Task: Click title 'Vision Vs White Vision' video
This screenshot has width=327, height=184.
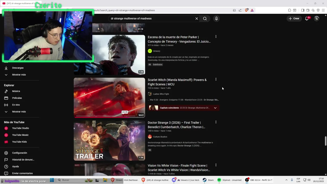Action: tap(179, 168)
